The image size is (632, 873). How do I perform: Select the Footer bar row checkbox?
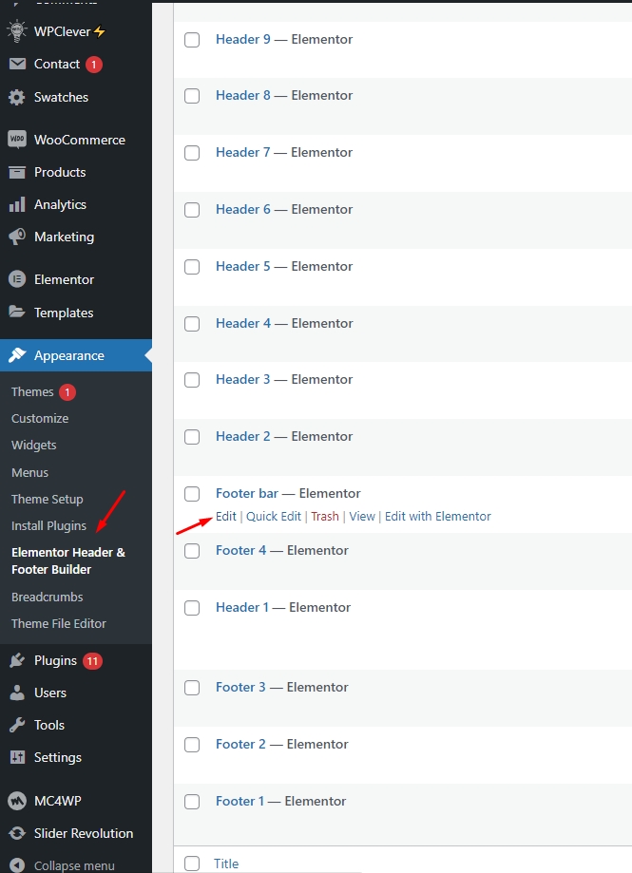(x=192, y=494)
